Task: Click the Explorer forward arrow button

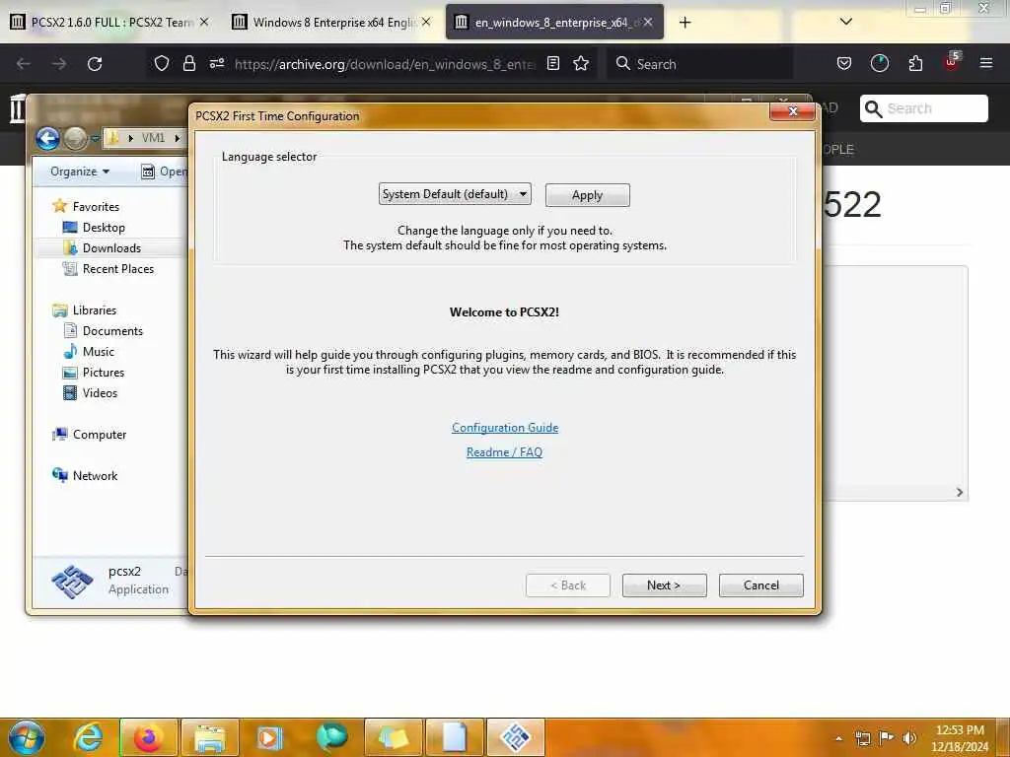Action: 75,138
